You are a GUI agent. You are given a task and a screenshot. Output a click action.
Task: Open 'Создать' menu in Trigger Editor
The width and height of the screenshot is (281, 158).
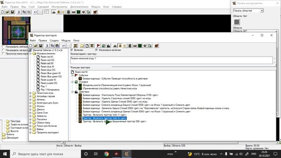54,40
